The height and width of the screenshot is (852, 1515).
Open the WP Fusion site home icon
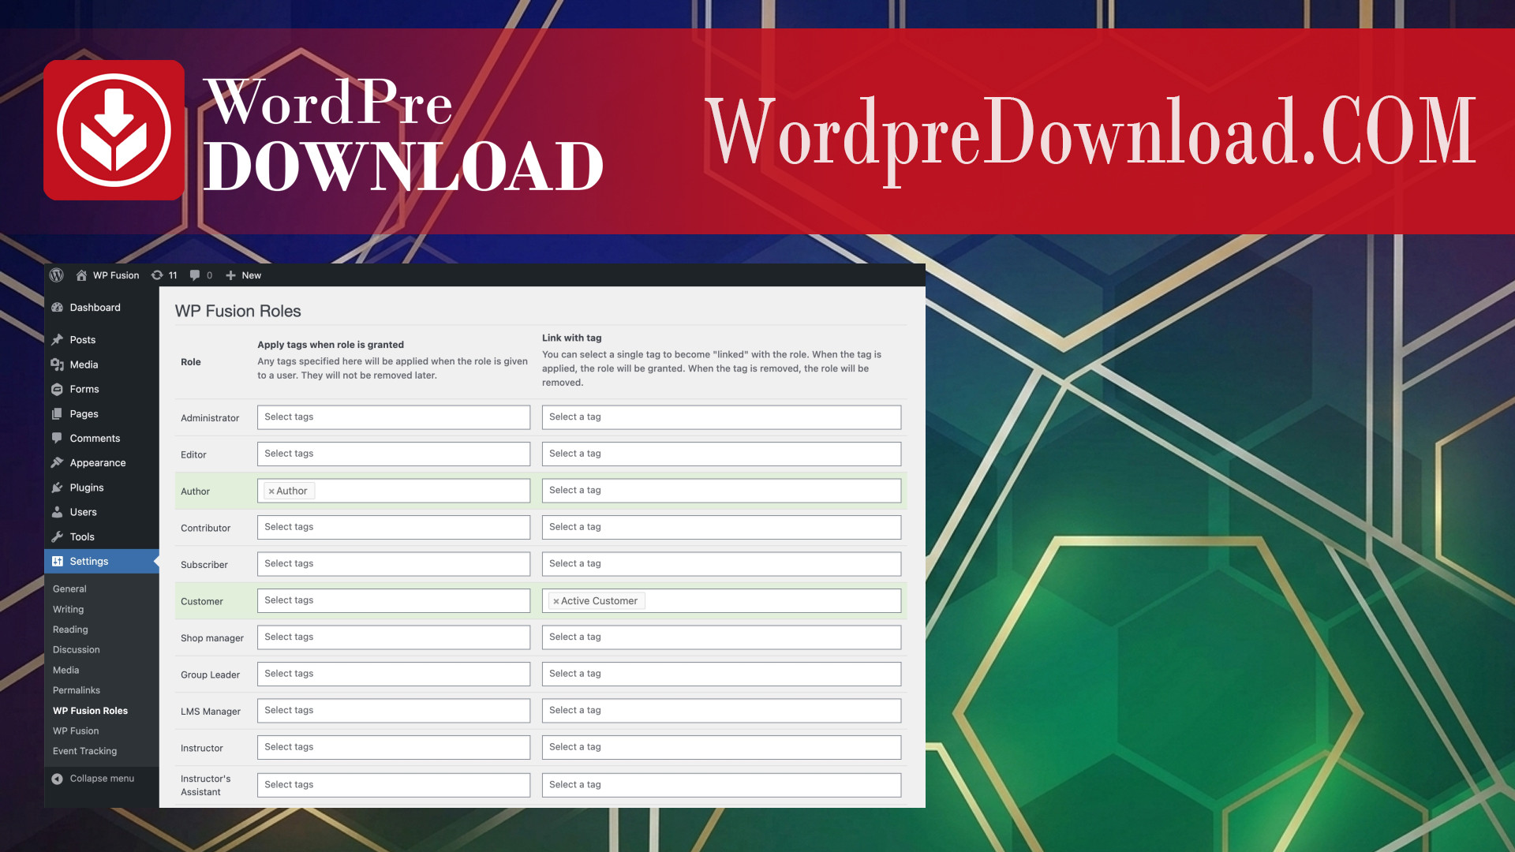click(81, 275)
